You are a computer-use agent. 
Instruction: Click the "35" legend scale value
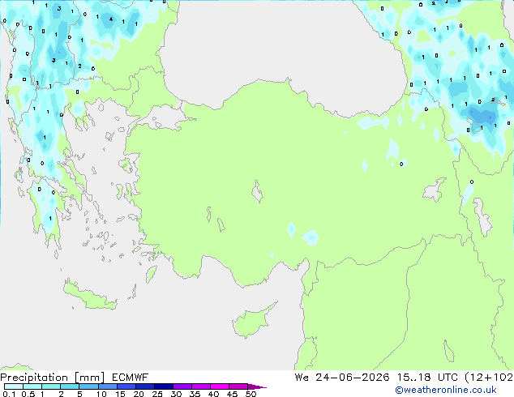pyautogui.click(x=195, y=394)
